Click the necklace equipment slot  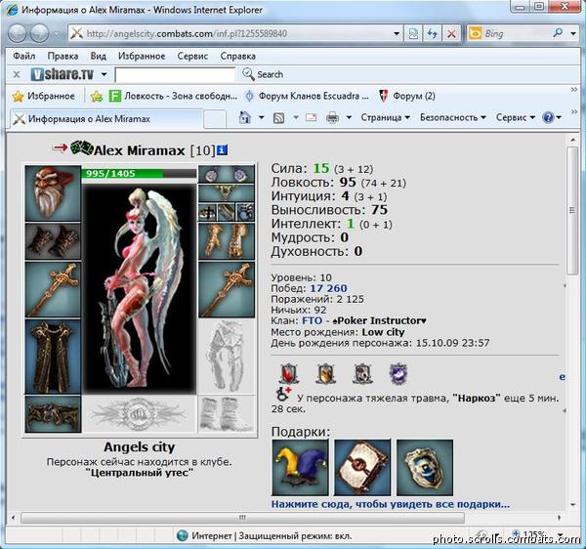pyautogui.click(x=227, y=193)
